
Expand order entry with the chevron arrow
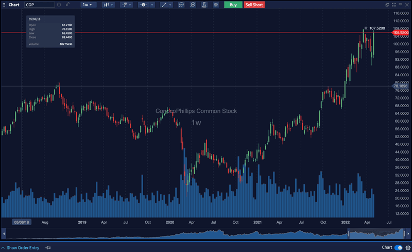click(3, 247)
